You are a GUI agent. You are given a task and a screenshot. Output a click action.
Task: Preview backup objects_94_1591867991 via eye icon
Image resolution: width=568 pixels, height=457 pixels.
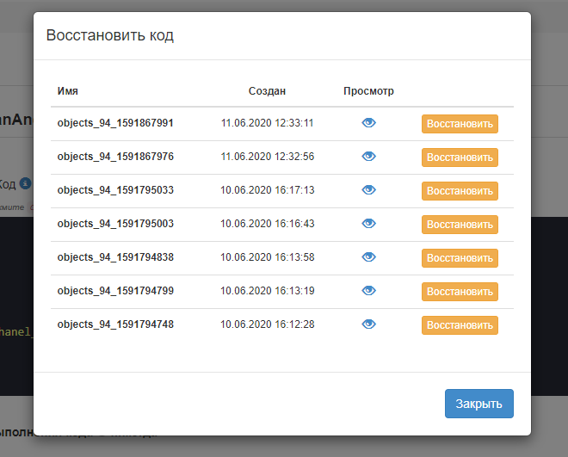coord(369,123)
